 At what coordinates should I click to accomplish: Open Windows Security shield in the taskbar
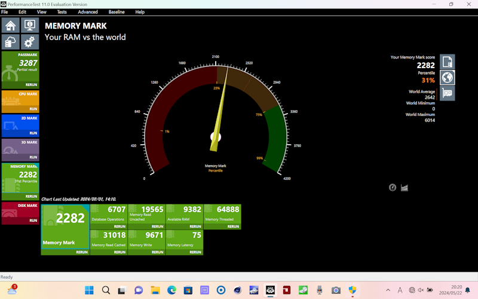point(353,290)
